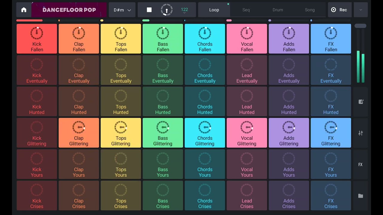This screenshot has width=383, height=215.
Task: Toggle the Bass Fallen pad
Action: 163,39
